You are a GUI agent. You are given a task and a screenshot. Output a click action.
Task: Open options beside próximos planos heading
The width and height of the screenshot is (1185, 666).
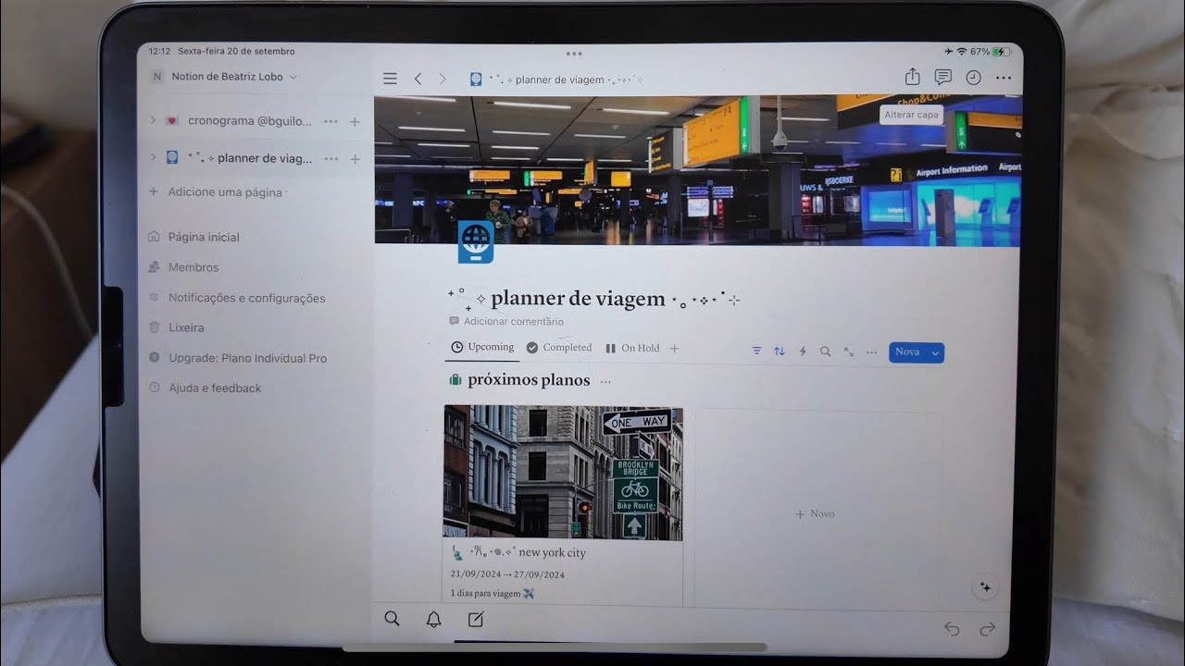click(605, 381)
